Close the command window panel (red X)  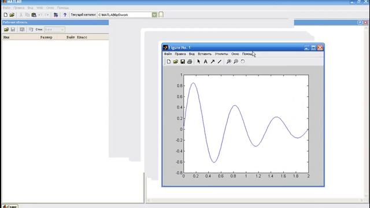[x=365, y=23]
